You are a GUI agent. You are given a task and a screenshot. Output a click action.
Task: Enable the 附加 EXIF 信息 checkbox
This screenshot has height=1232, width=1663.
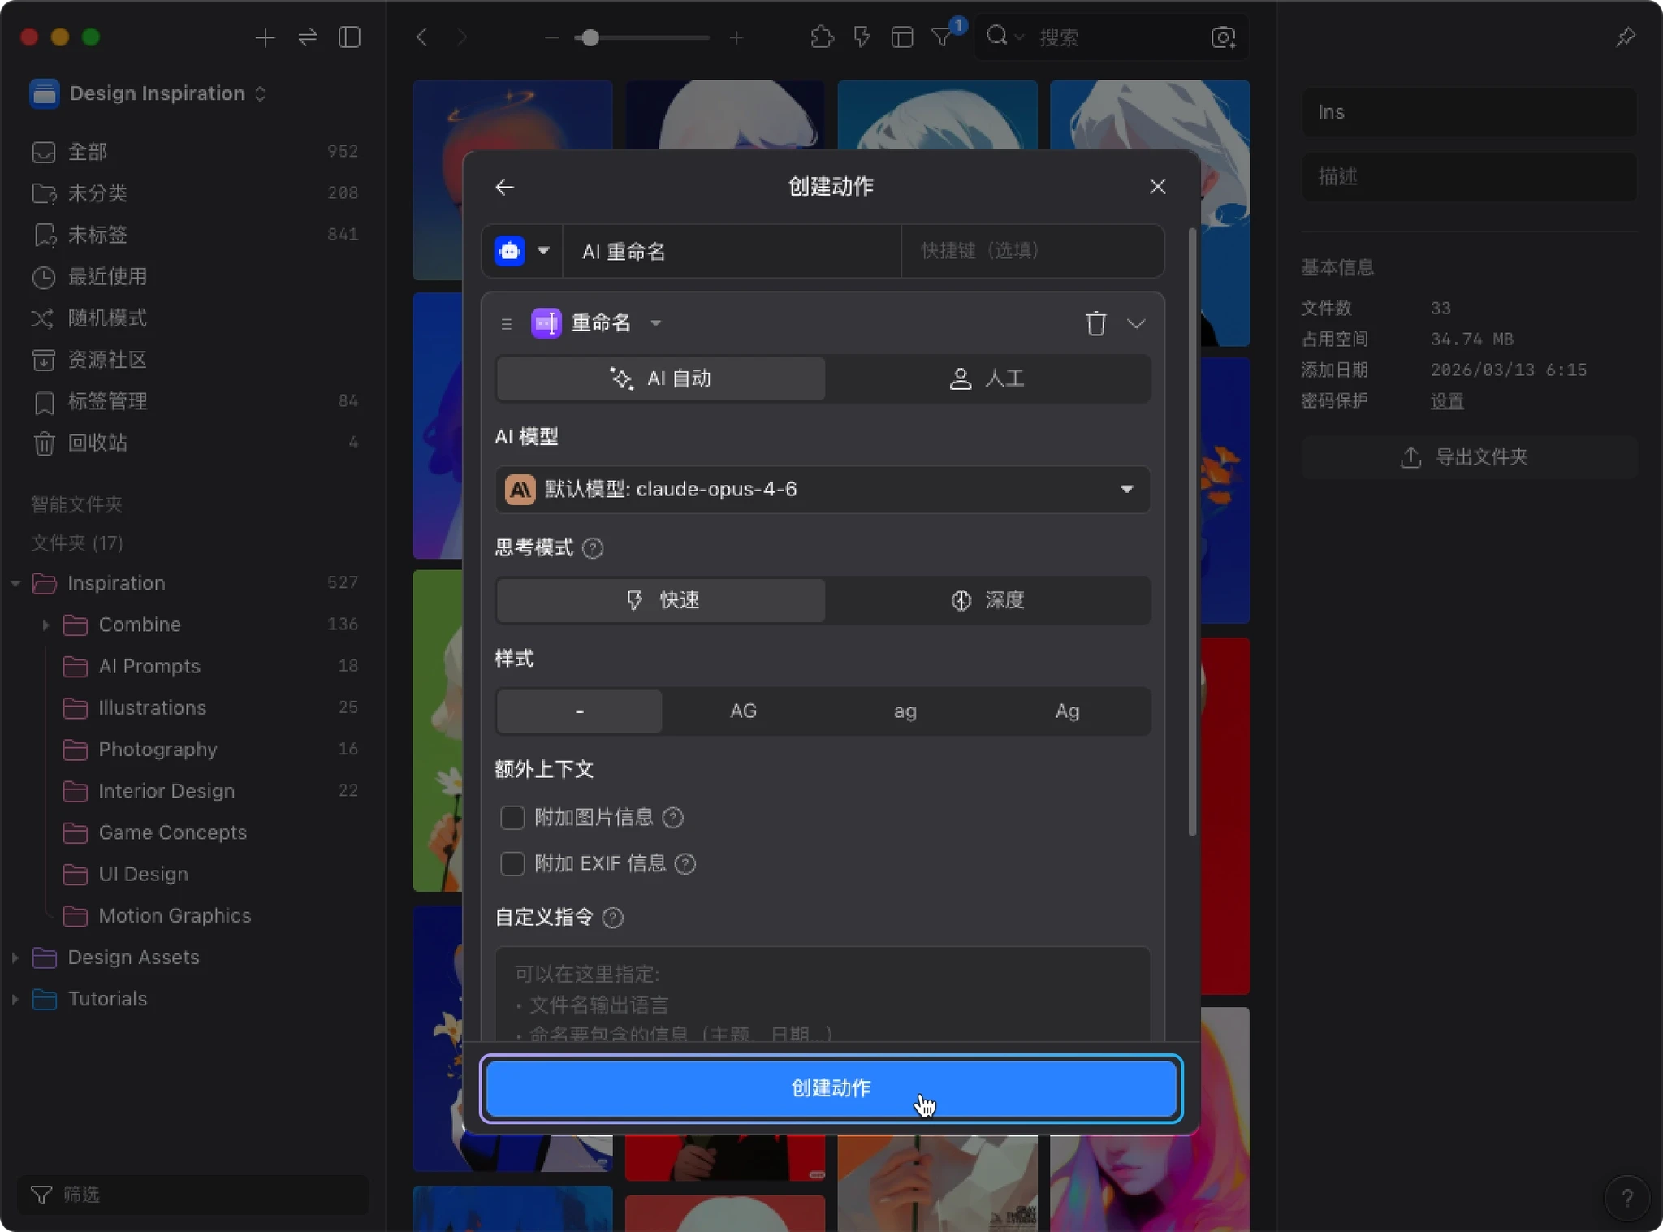pos(512,863)
